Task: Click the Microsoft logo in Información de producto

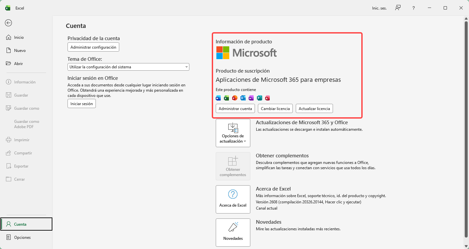Action: (246, 53)
